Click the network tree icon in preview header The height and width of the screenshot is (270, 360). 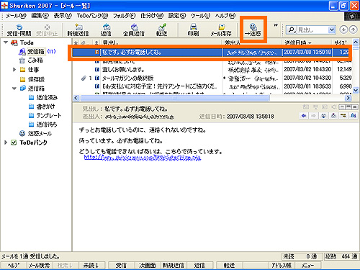[x=343, y=116]
